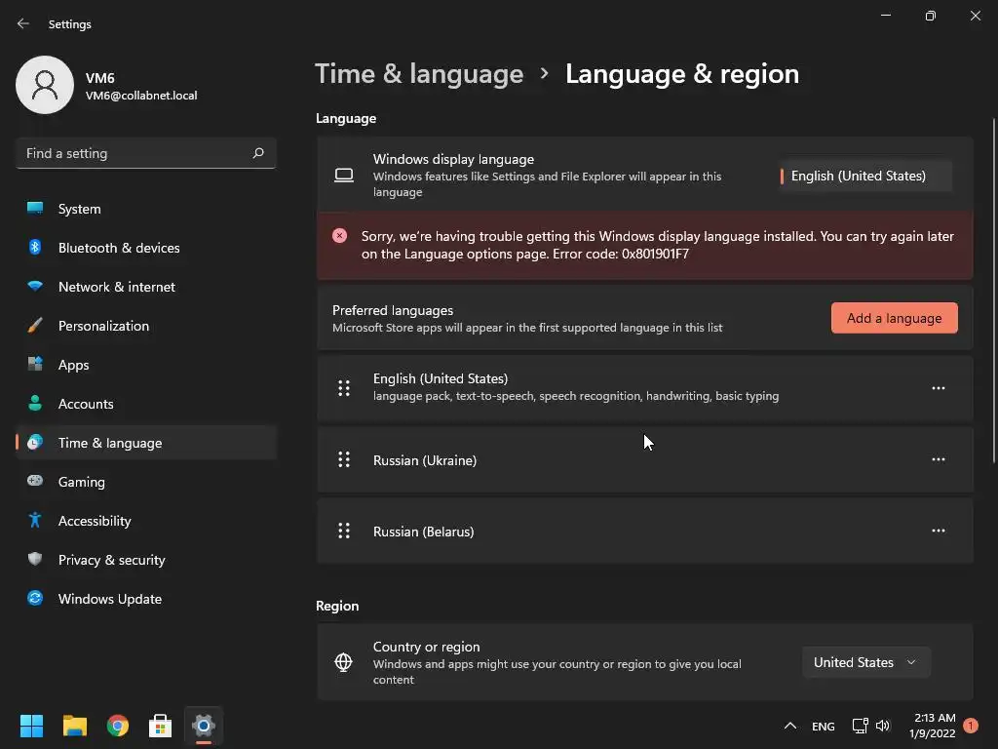Viewport: 998px width, 749px height.
Task: Click VM6@collabnet.local account email
Action: point(141,96)
